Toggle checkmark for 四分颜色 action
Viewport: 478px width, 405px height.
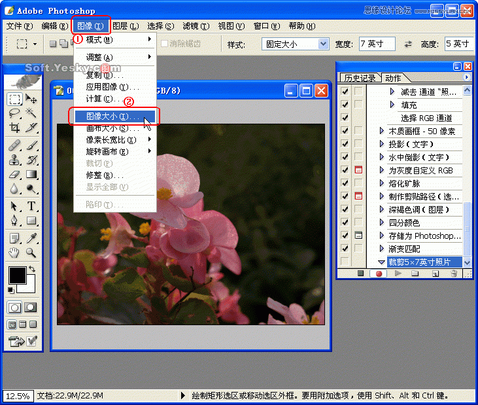345,222
